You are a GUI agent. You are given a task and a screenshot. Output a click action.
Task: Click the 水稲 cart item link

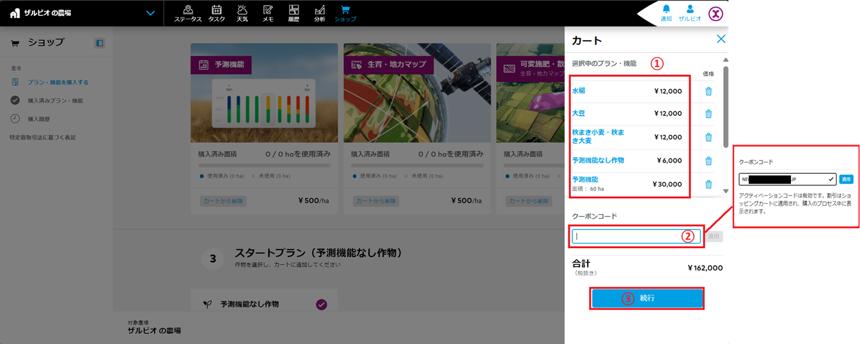tap(579, 91)
